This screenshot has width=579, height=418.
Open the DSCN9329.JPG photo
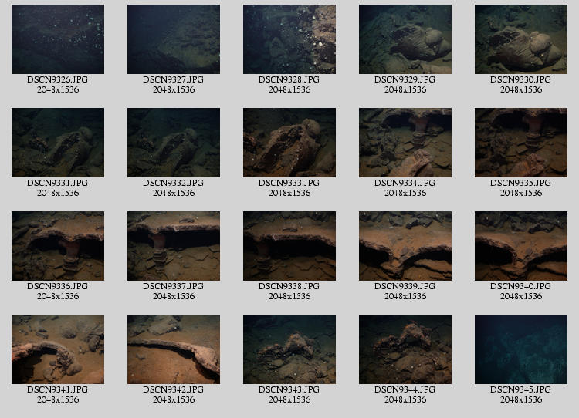point(405,39)
